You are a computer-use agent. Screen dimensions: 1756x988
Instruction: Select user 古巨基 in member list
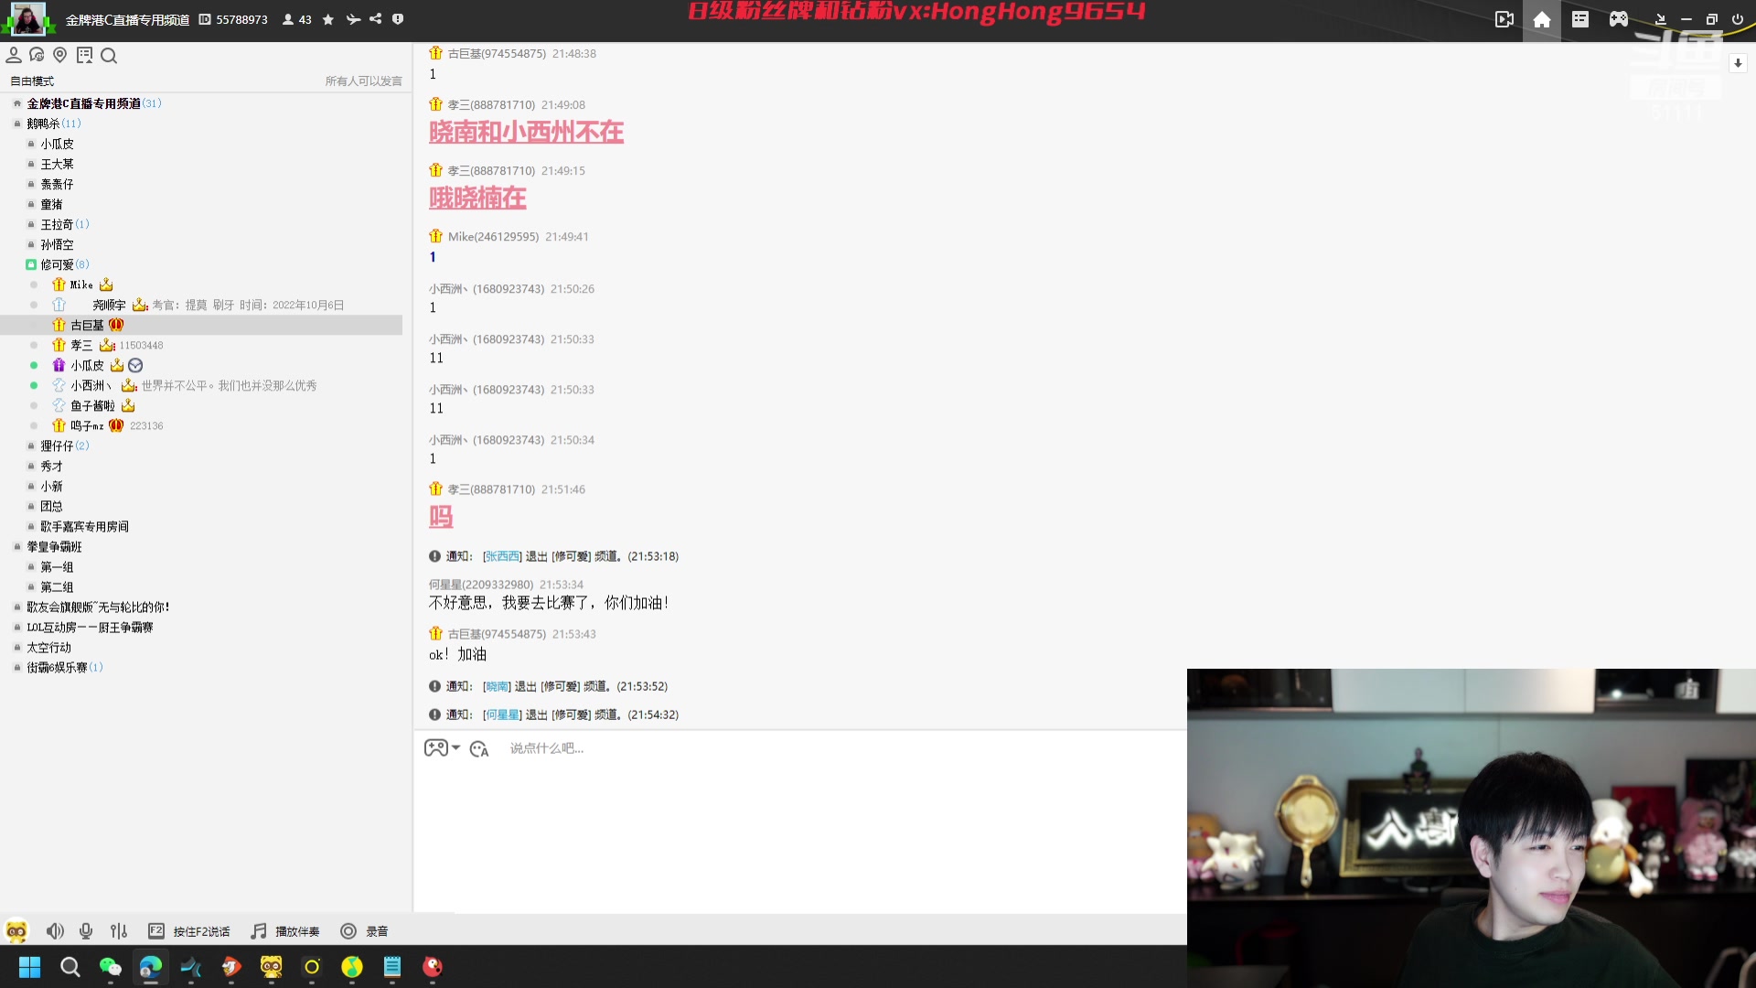(x=87, y=325)
